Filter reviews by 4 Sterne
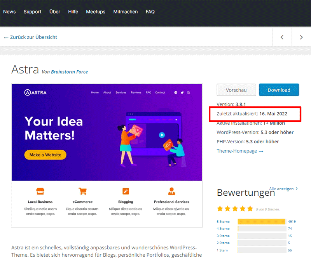Viewport: 311px width, 259px height. [223, 228]
